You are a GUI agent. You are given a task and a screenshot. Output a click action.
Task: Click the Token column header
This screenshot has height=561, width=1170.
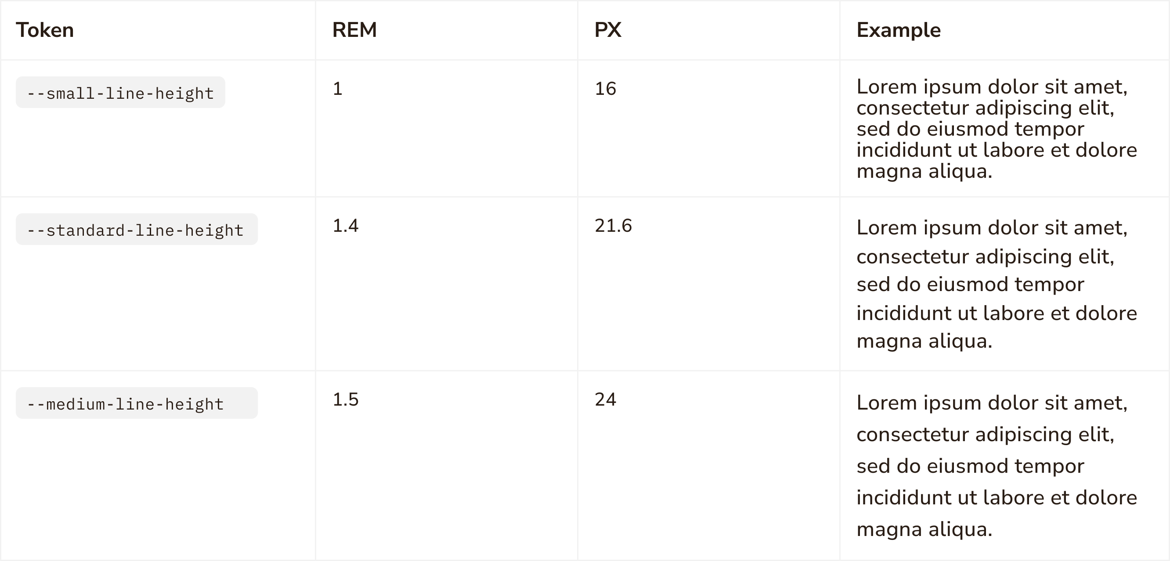click(45, 30)
